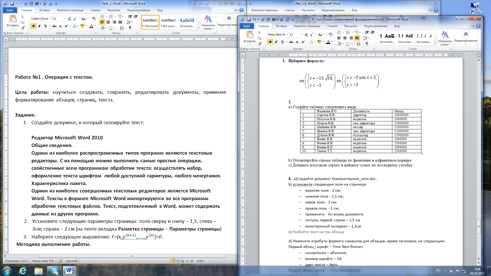Click multilevel list icon in Лаб1_2_Word window
The image size is (491, 276).
click(x=120, y=17)
